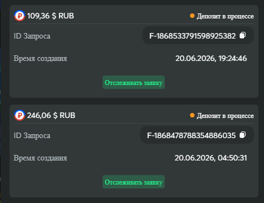This screenshot has width=264, height=203.
Task: Click ruble currency icon beside 246,06 $ RUB
Action: pos(20,115)
